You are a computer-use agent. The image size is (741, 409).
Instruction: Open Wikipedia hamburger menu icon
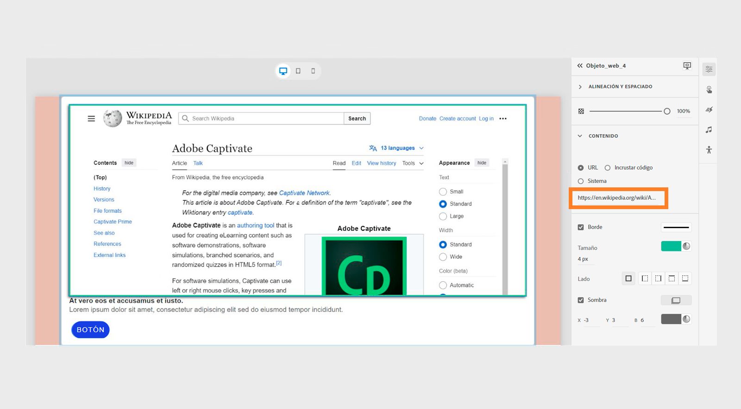(x=91, y=119)
